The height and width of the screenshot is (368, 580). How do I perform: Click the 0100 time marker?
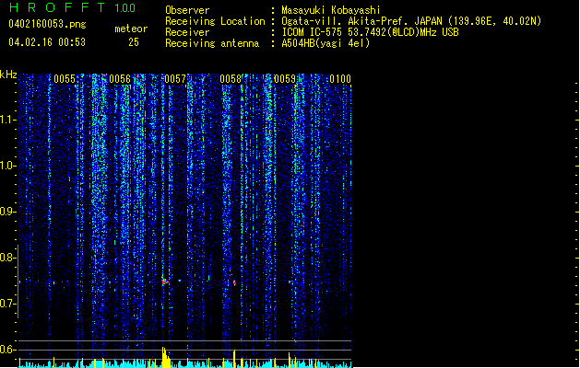tap(340, 79)
